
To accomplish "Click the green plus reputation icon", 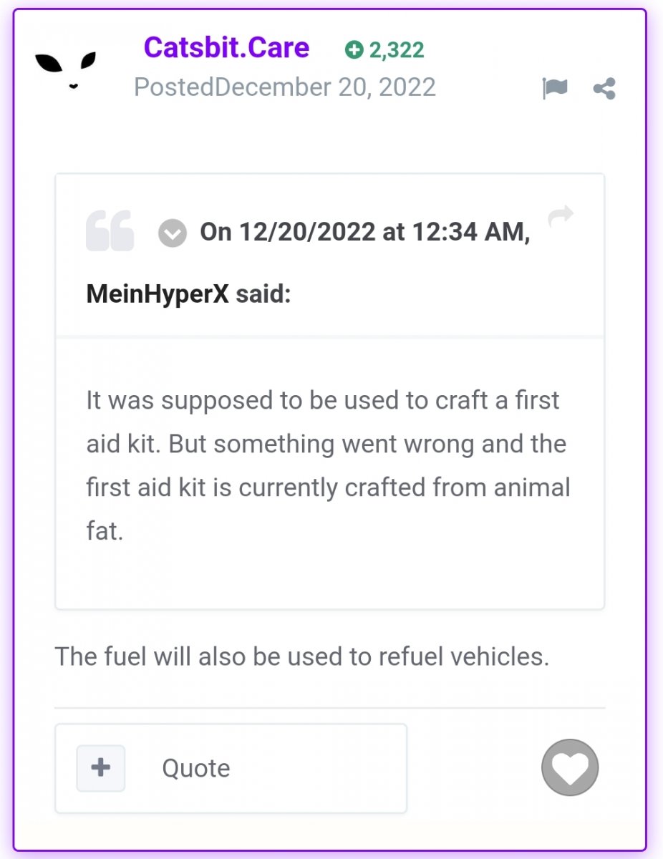I will coord(354,49).
